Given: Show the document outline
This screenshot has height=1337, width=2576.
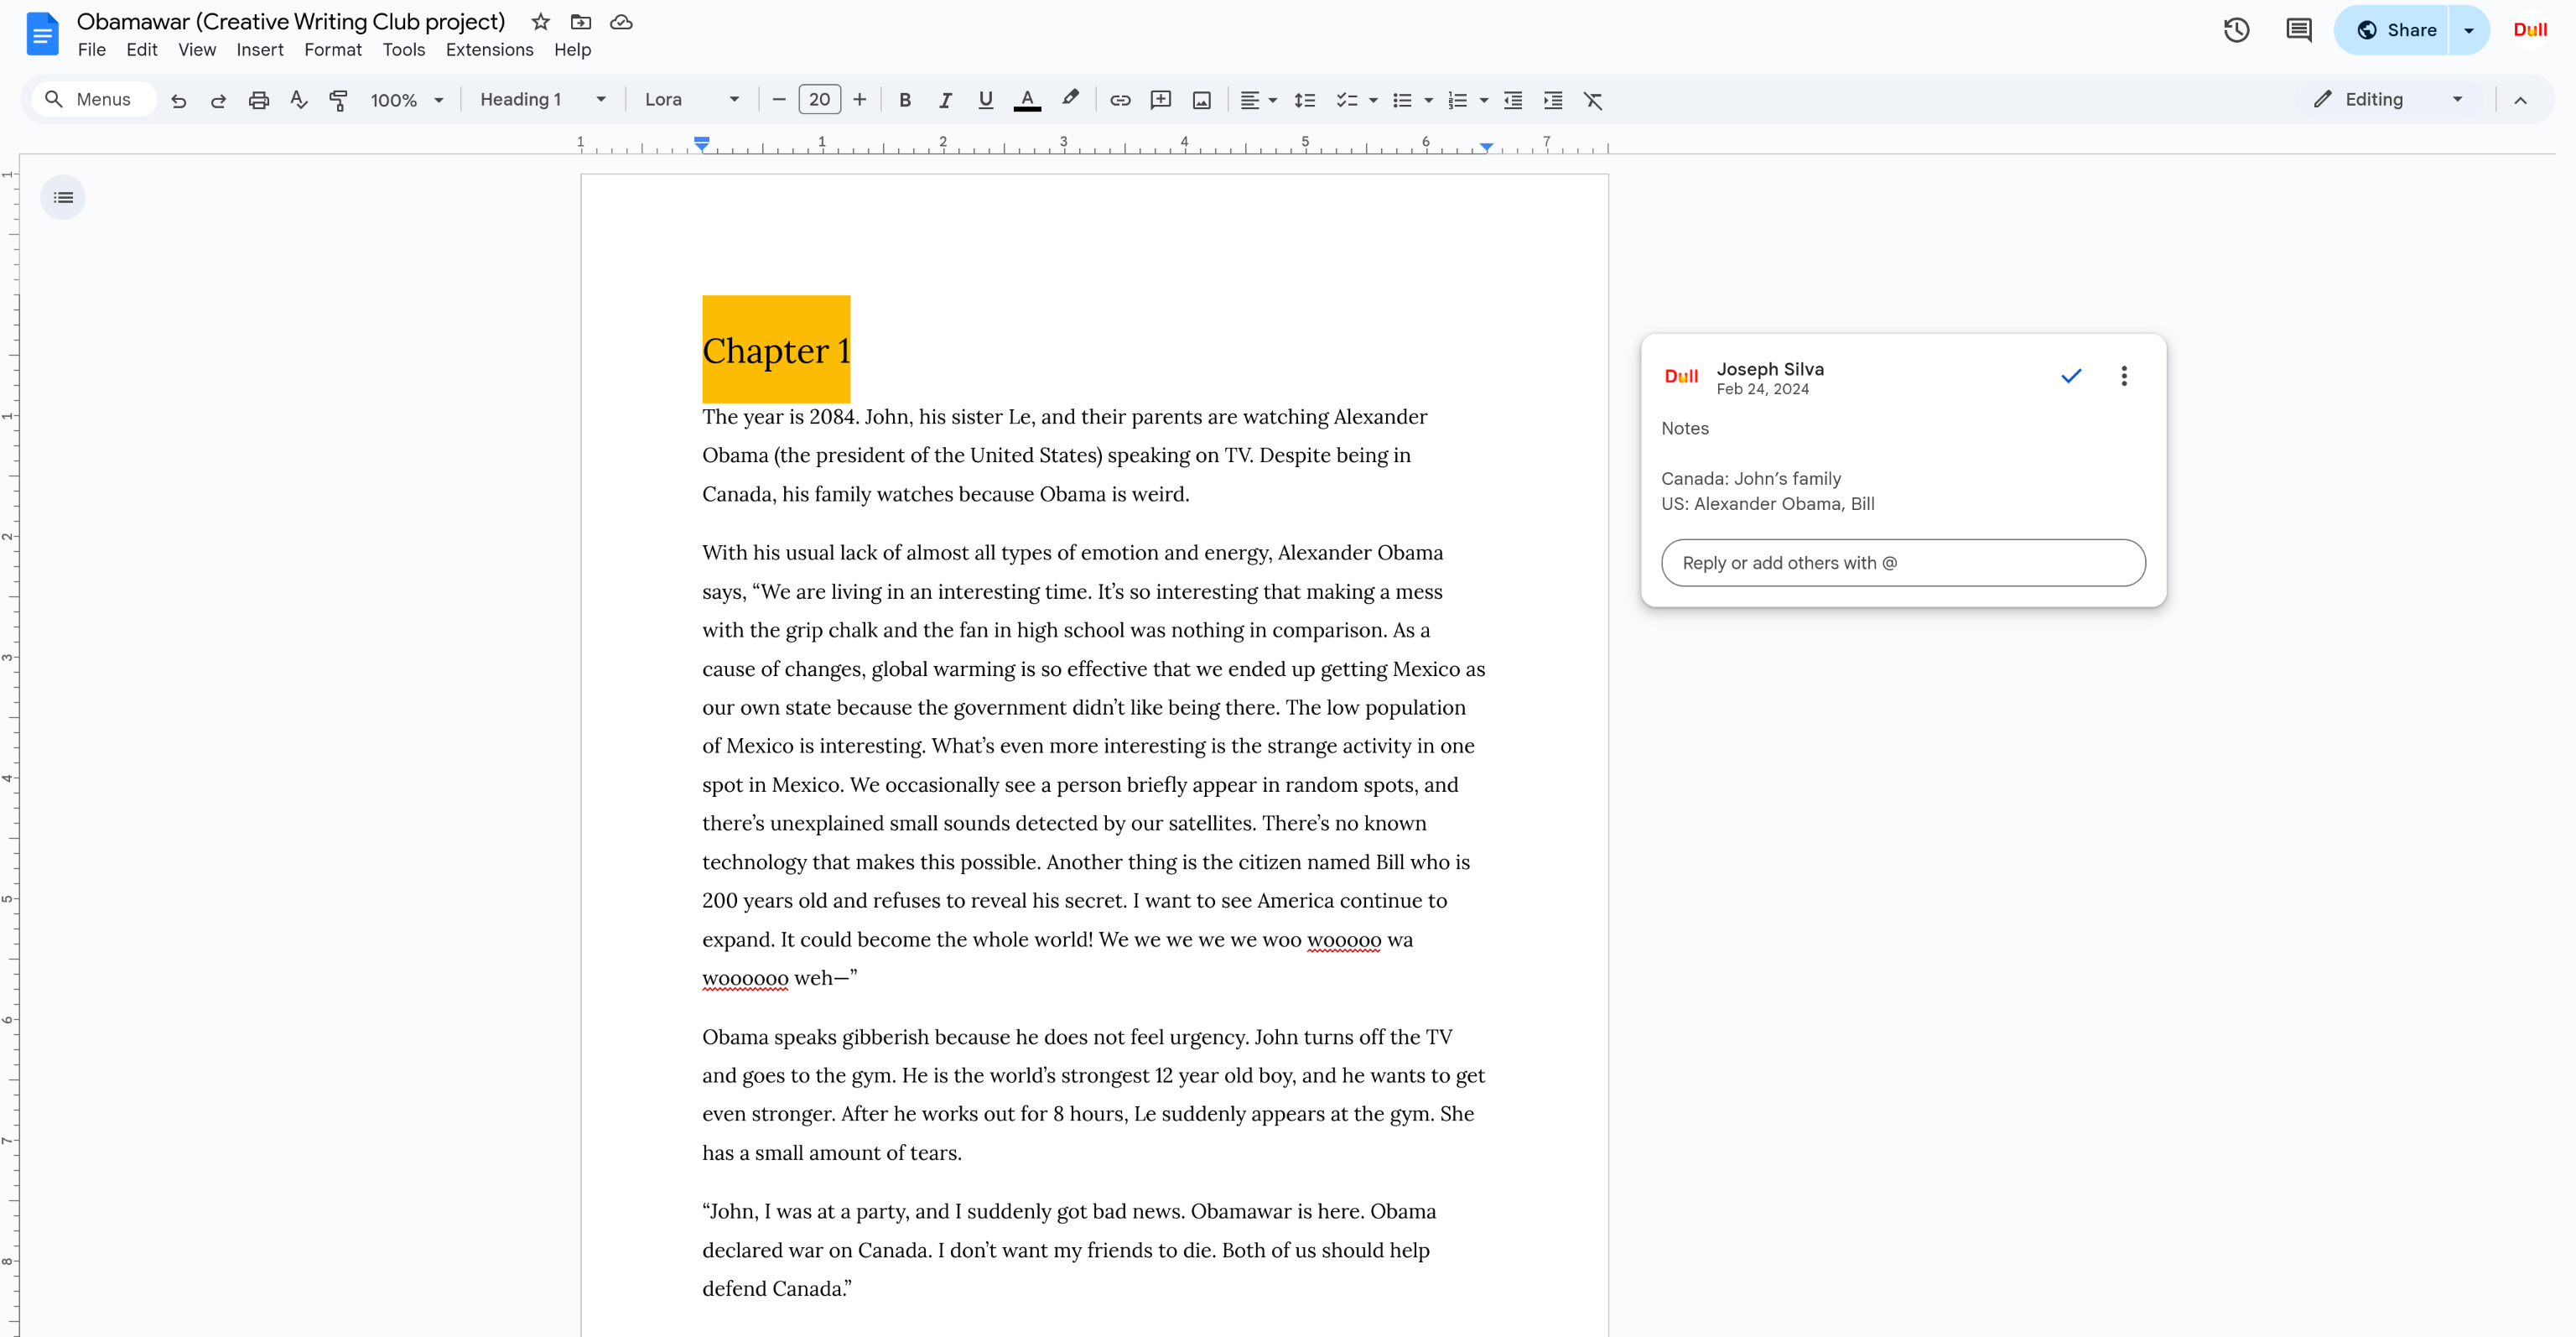Looking at the screenshot, I should (63, 198).
